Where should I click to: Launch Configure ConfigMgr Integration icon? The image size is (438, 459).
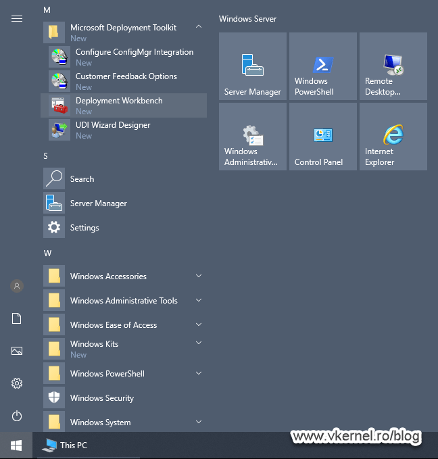pyautogui.click(x=59, y=57)
